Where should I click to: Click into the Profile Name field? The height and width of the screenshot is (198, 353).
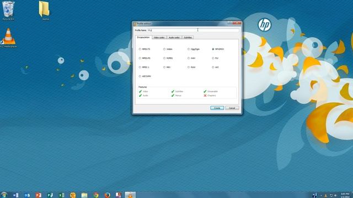[193, 30]
